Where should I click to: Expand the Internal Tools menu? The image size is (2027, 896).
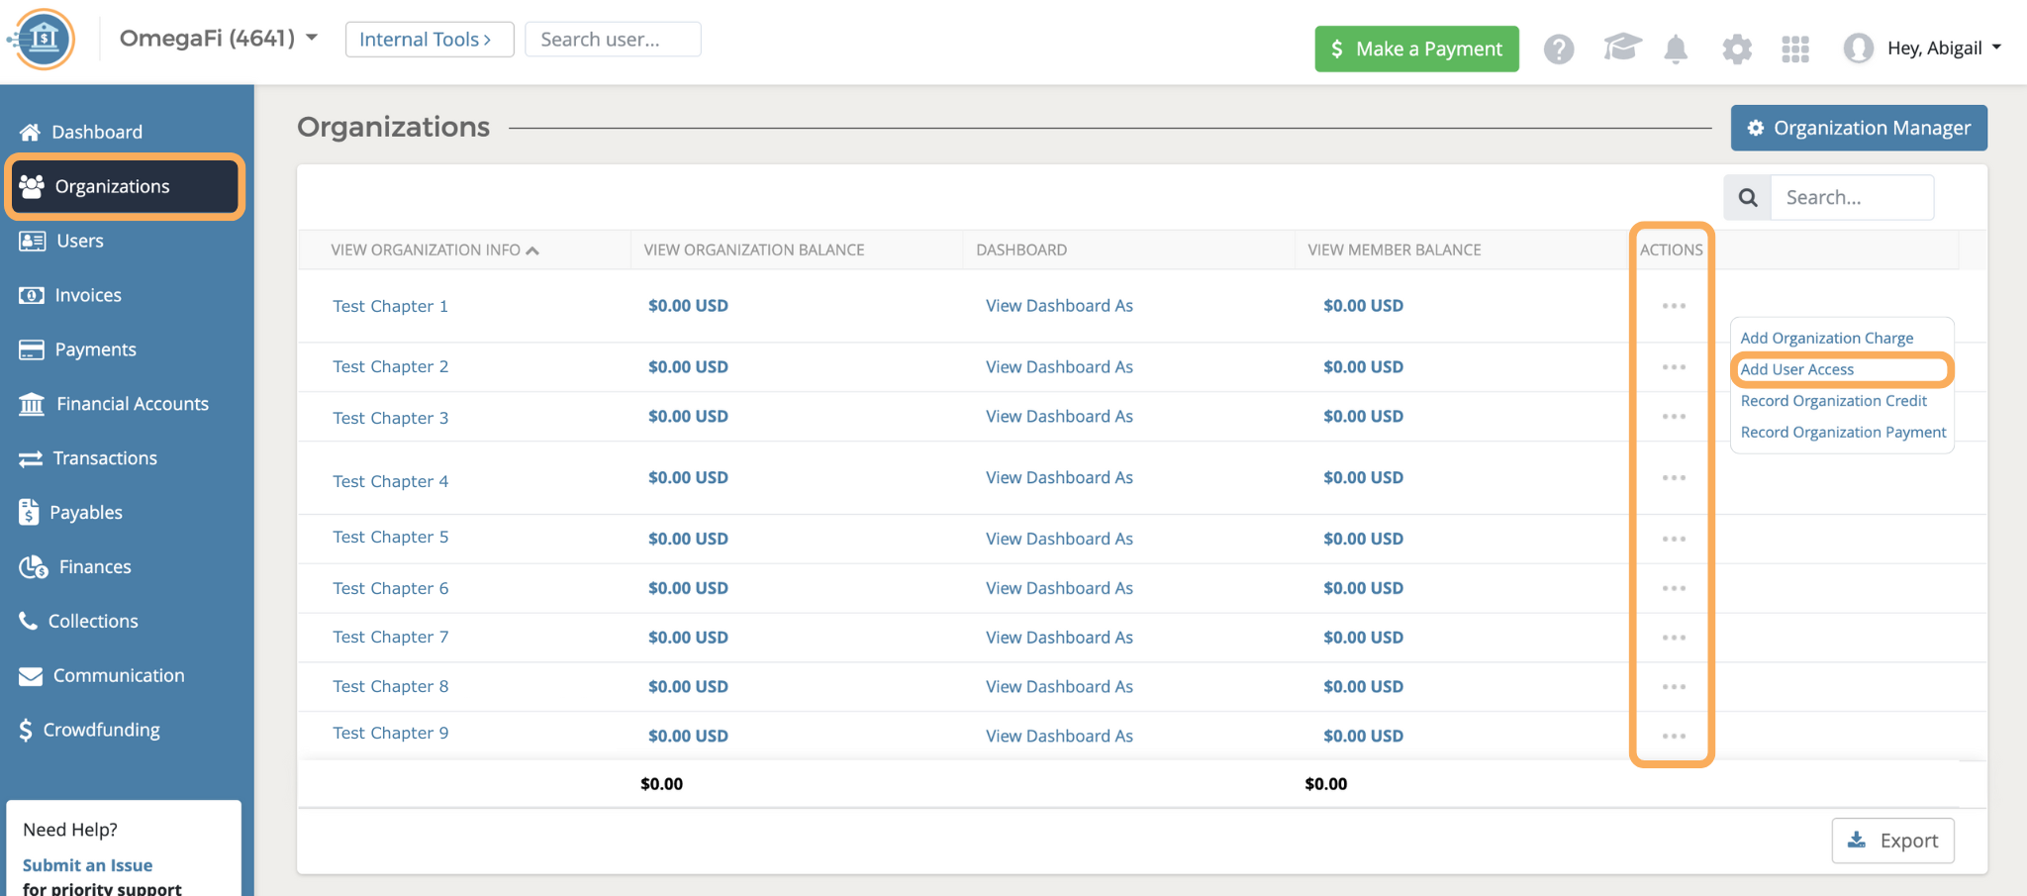coord(429,40)
